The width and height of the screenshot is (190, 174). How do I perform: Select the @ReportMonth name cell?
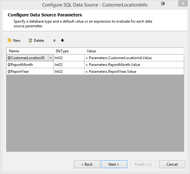[30, 65]
